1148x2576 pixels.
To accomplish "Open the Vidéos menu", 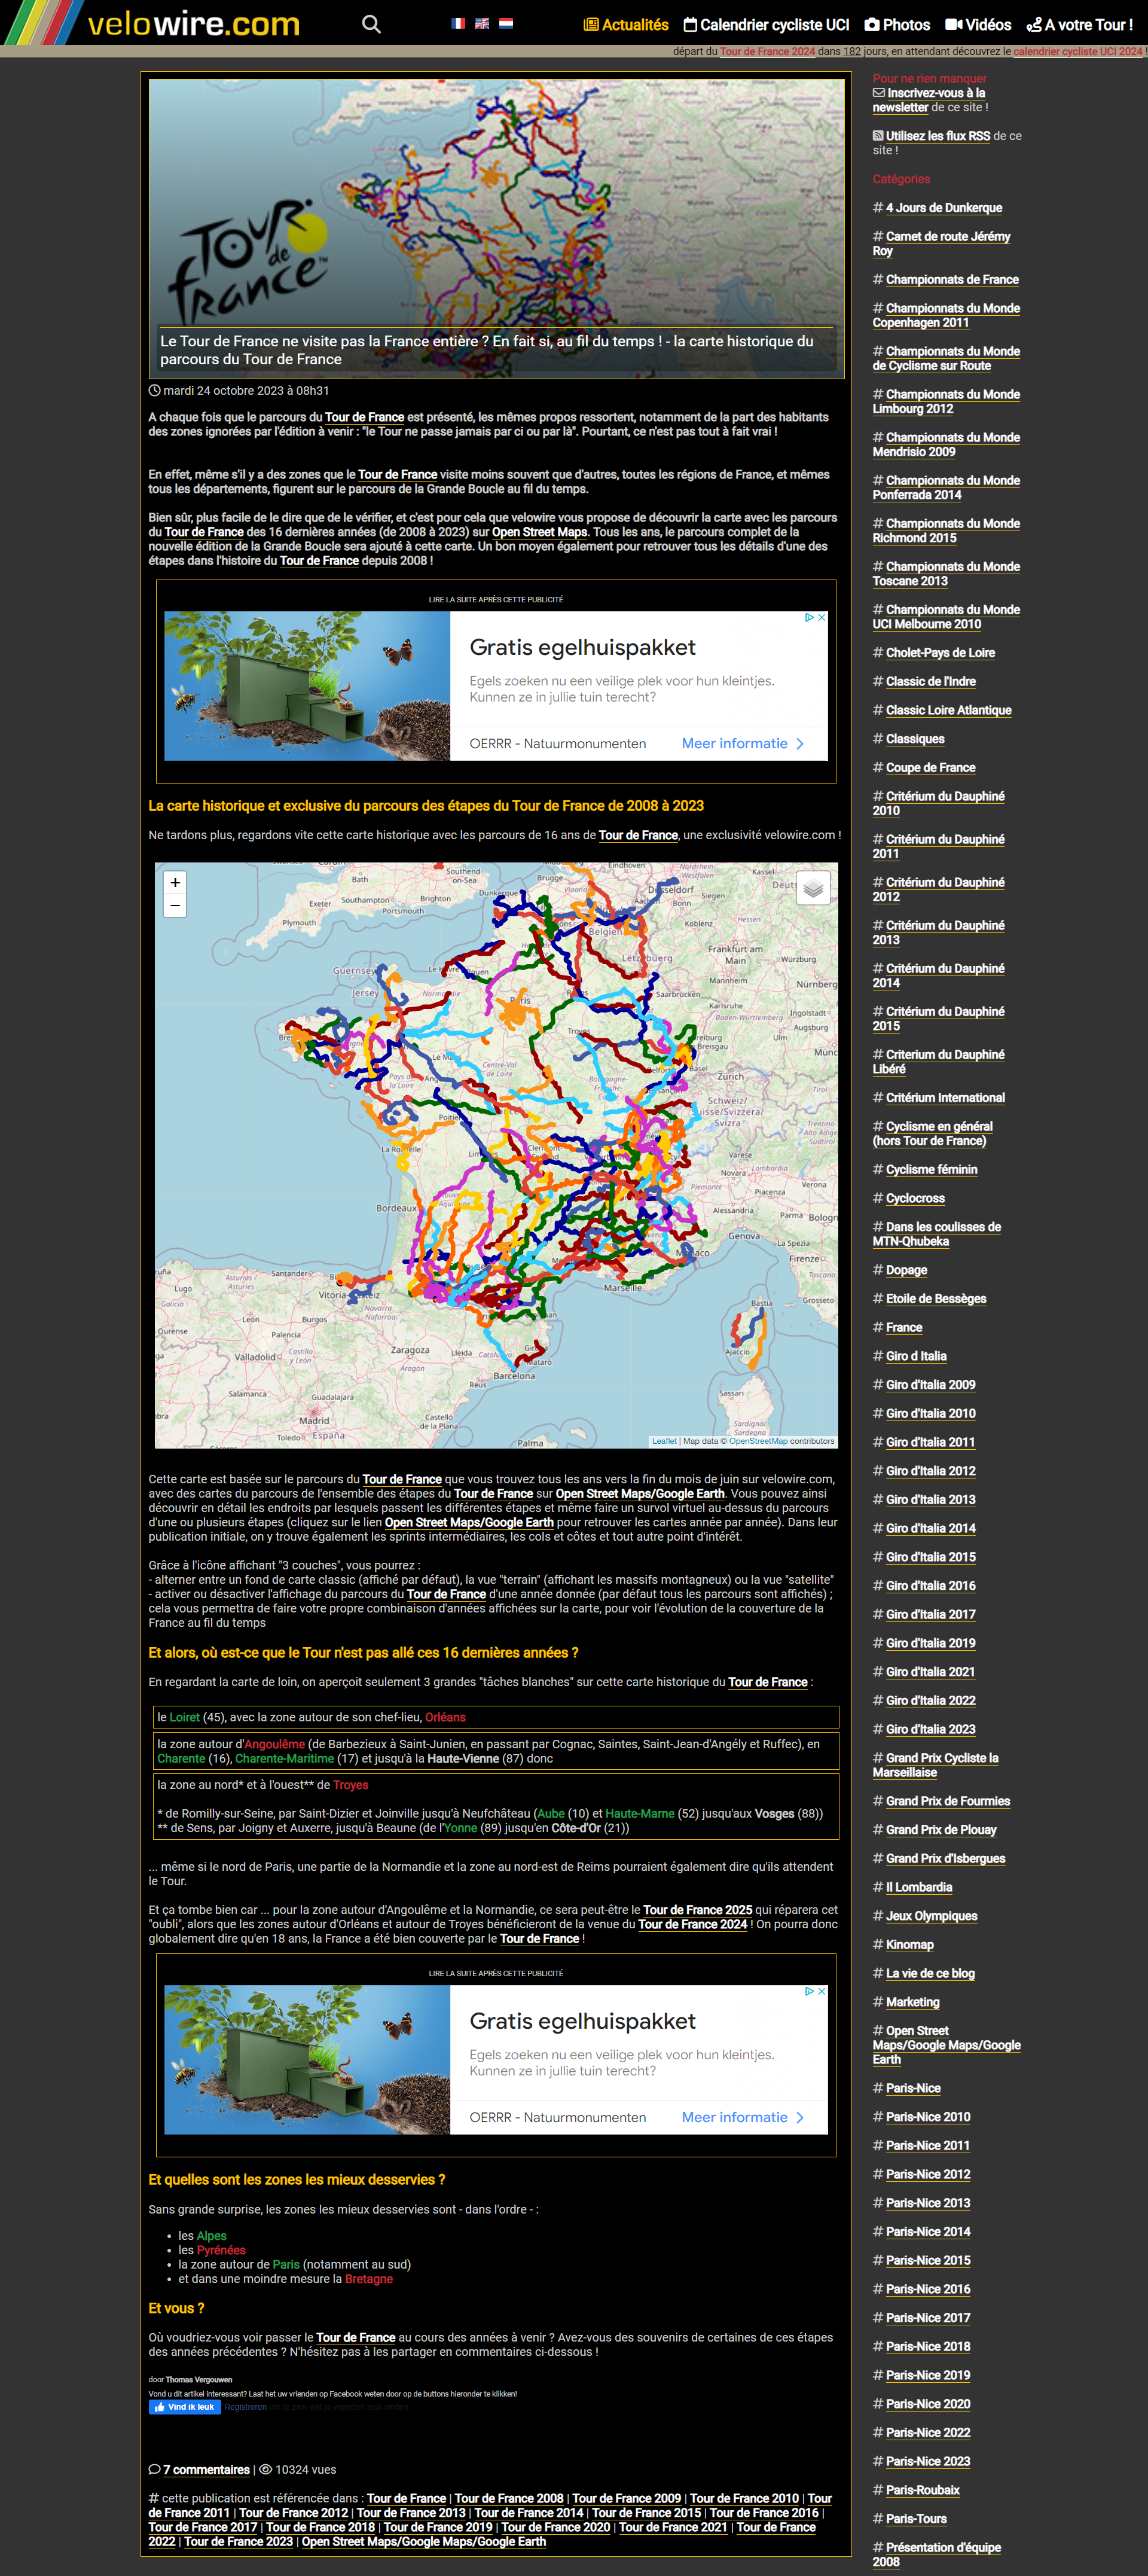I will tap(978, 25).
